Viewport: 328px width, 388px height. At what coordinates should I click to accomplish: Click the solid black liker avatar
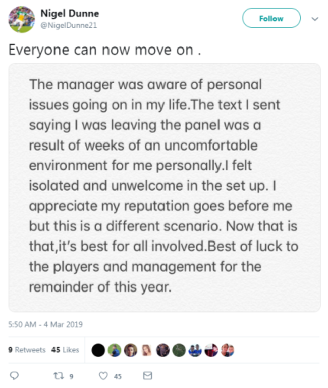(x=98, y=350)
